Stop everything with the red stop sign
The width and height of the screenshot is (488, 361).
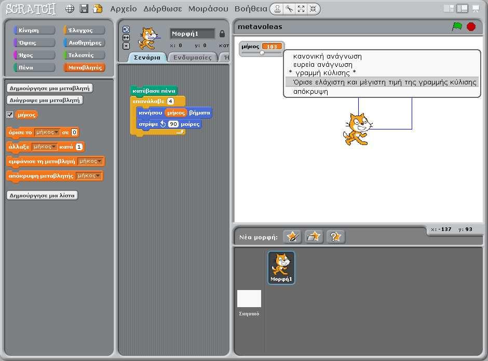471,27
